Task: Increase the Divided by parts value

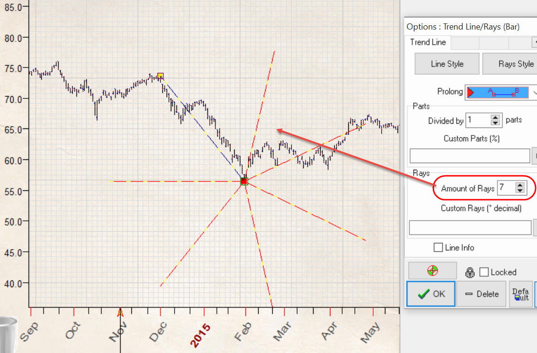Action: [x=495, y=117]
